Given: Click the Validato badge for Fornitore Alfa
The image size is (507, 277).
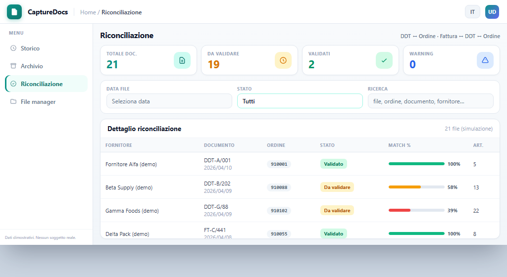Looking at the screenshot, I should click(333, 164).
